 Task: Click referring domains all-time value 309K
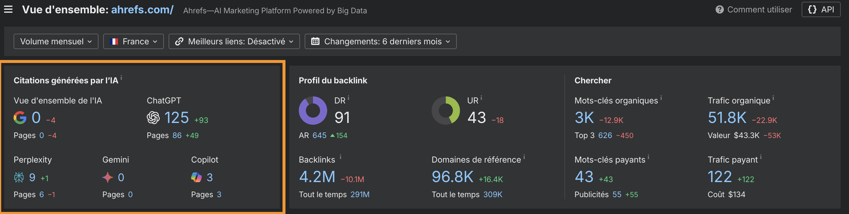pyautogui.click(x=493, y=194)
